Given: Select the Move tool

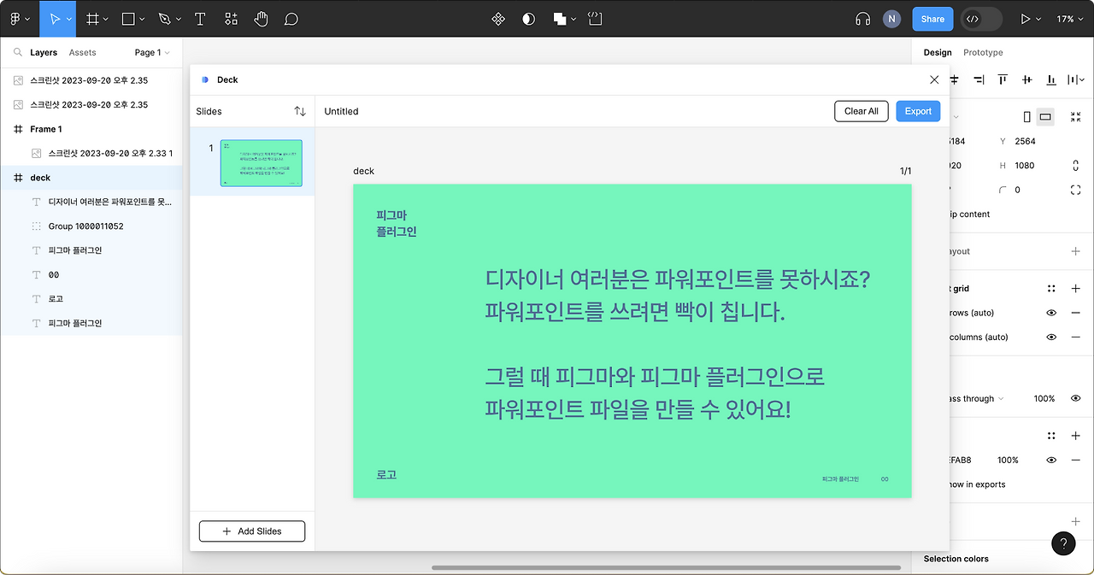Looking at the screenshot, I should (x=55, y=18).
